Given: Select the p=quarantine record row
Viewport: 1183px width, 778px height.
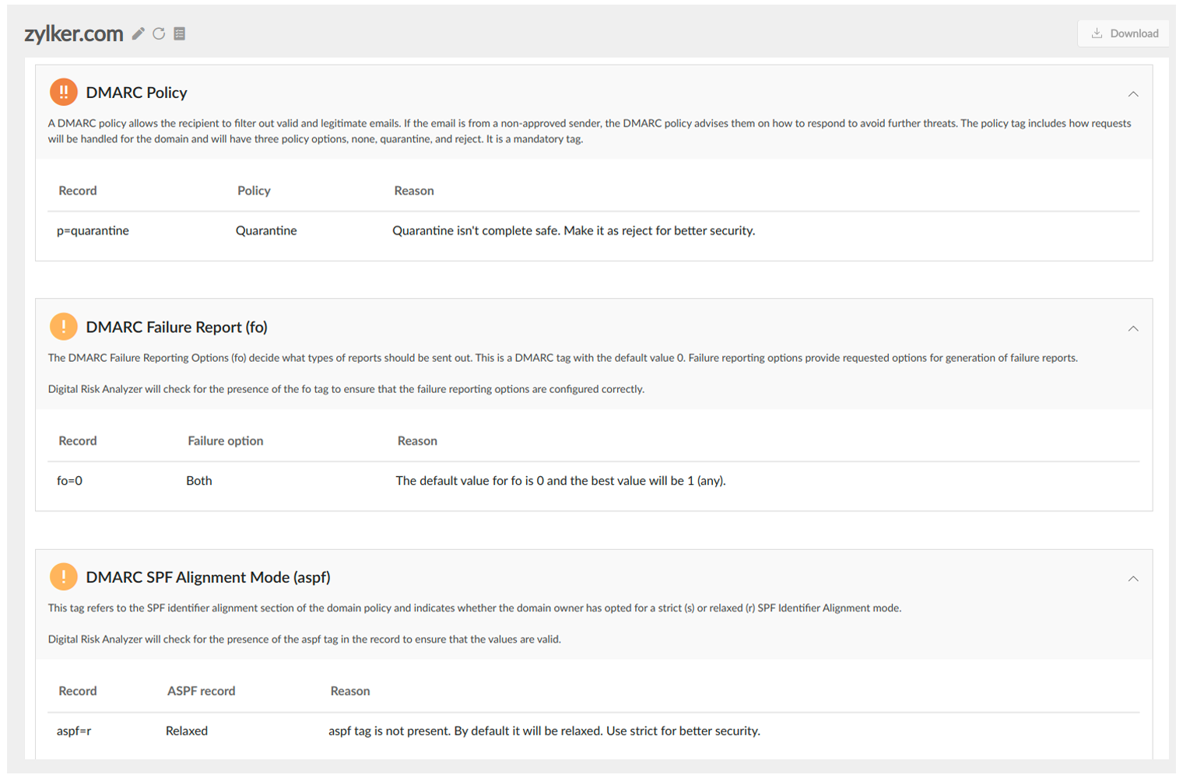Looking at the screenshot, I should pyautogui.click(x=93, y=230).
